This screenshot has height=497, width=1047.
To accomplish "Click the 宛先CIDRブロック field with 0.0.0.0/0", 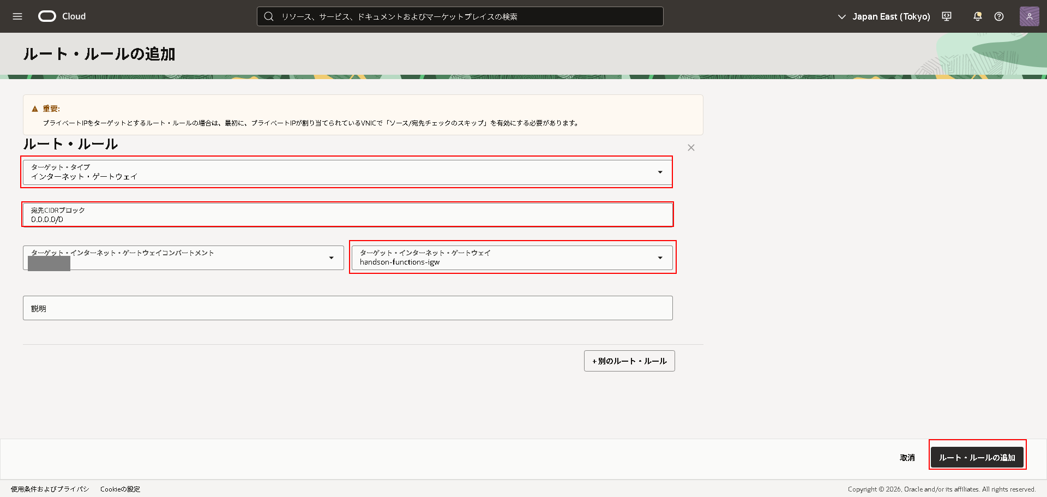I will 347,214.
